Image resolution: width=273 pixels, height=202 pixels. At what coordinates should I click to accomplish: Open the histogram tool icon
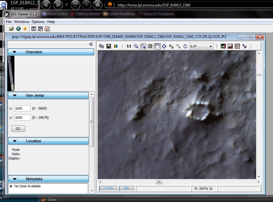pyautogui.click(x=230, y=46)
